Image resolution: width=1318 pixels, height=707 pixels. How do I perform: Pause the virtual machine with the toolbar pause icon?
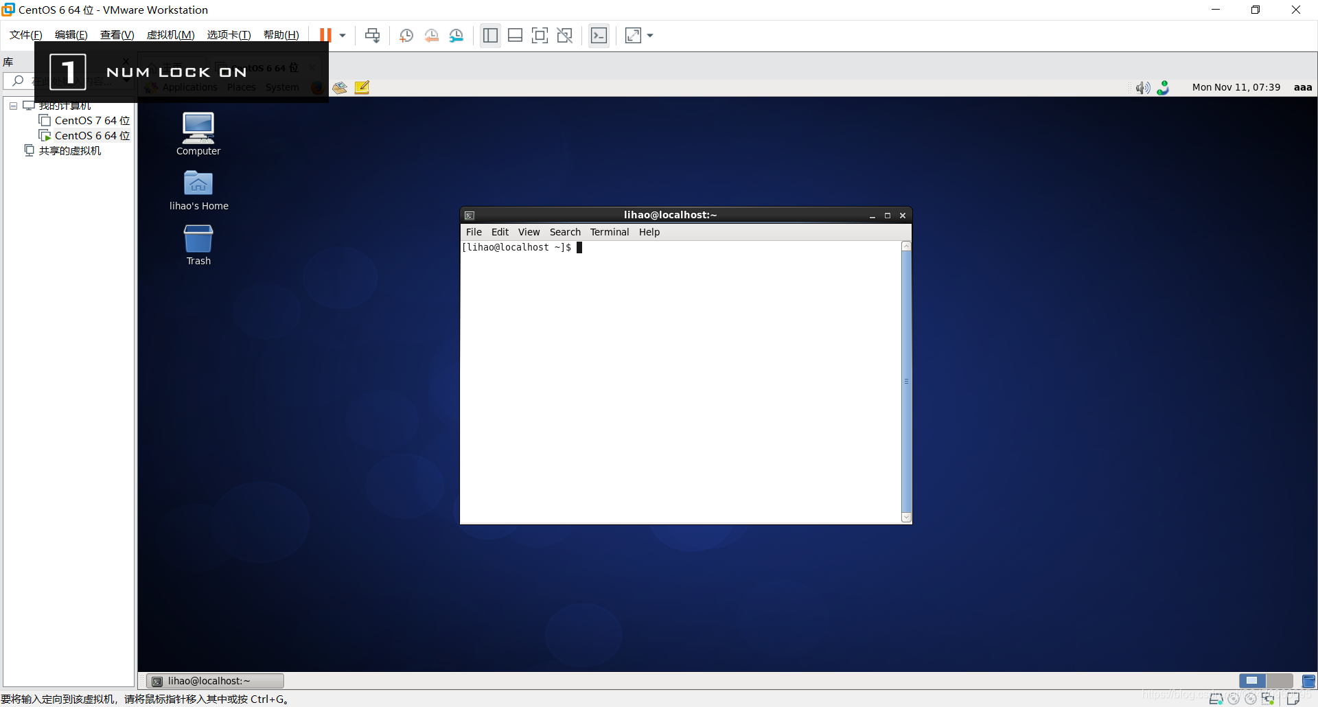325,35
